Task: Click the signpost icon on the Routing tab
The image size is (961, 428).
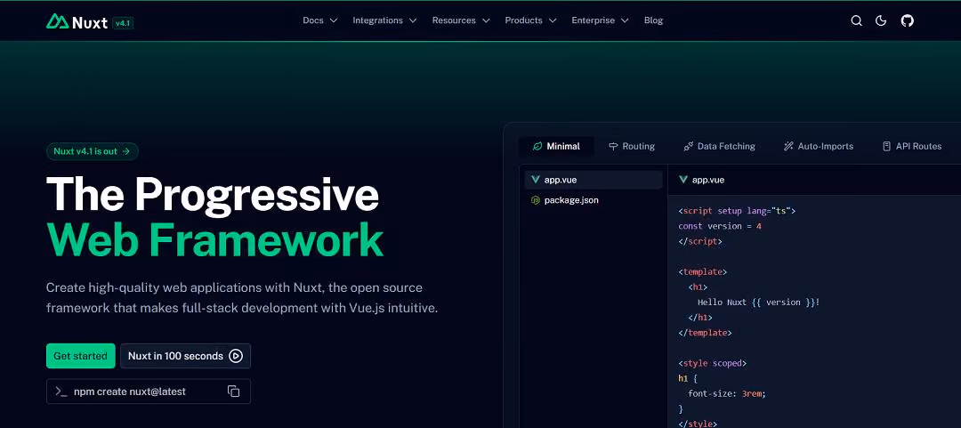Action: (x=613, y=147)
